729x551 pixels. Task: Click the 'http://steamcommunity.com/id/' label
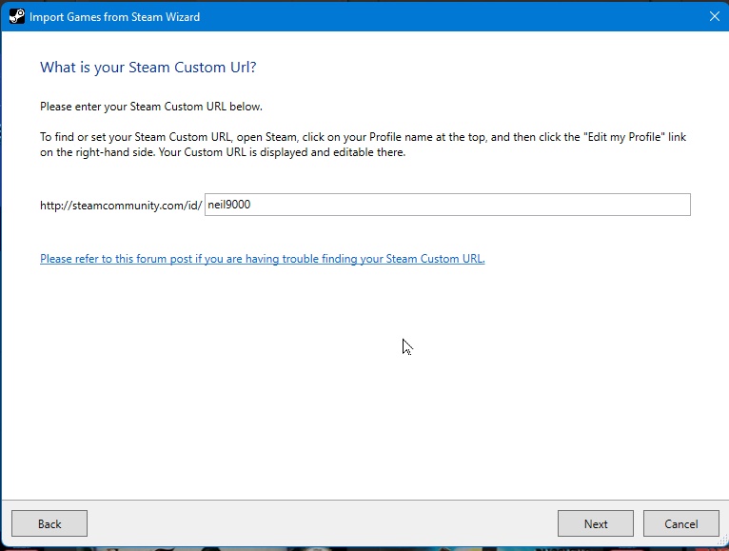[121, 206]
